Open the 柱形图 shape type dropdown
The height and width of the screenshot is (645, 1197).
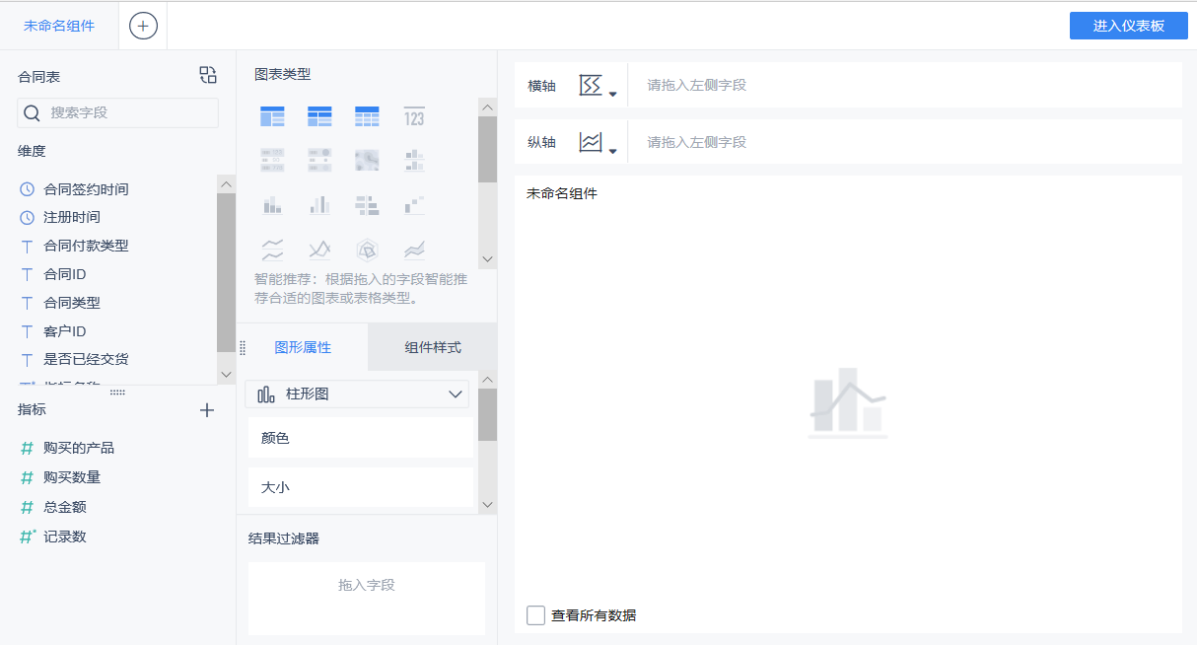click(x=357, y=394)
